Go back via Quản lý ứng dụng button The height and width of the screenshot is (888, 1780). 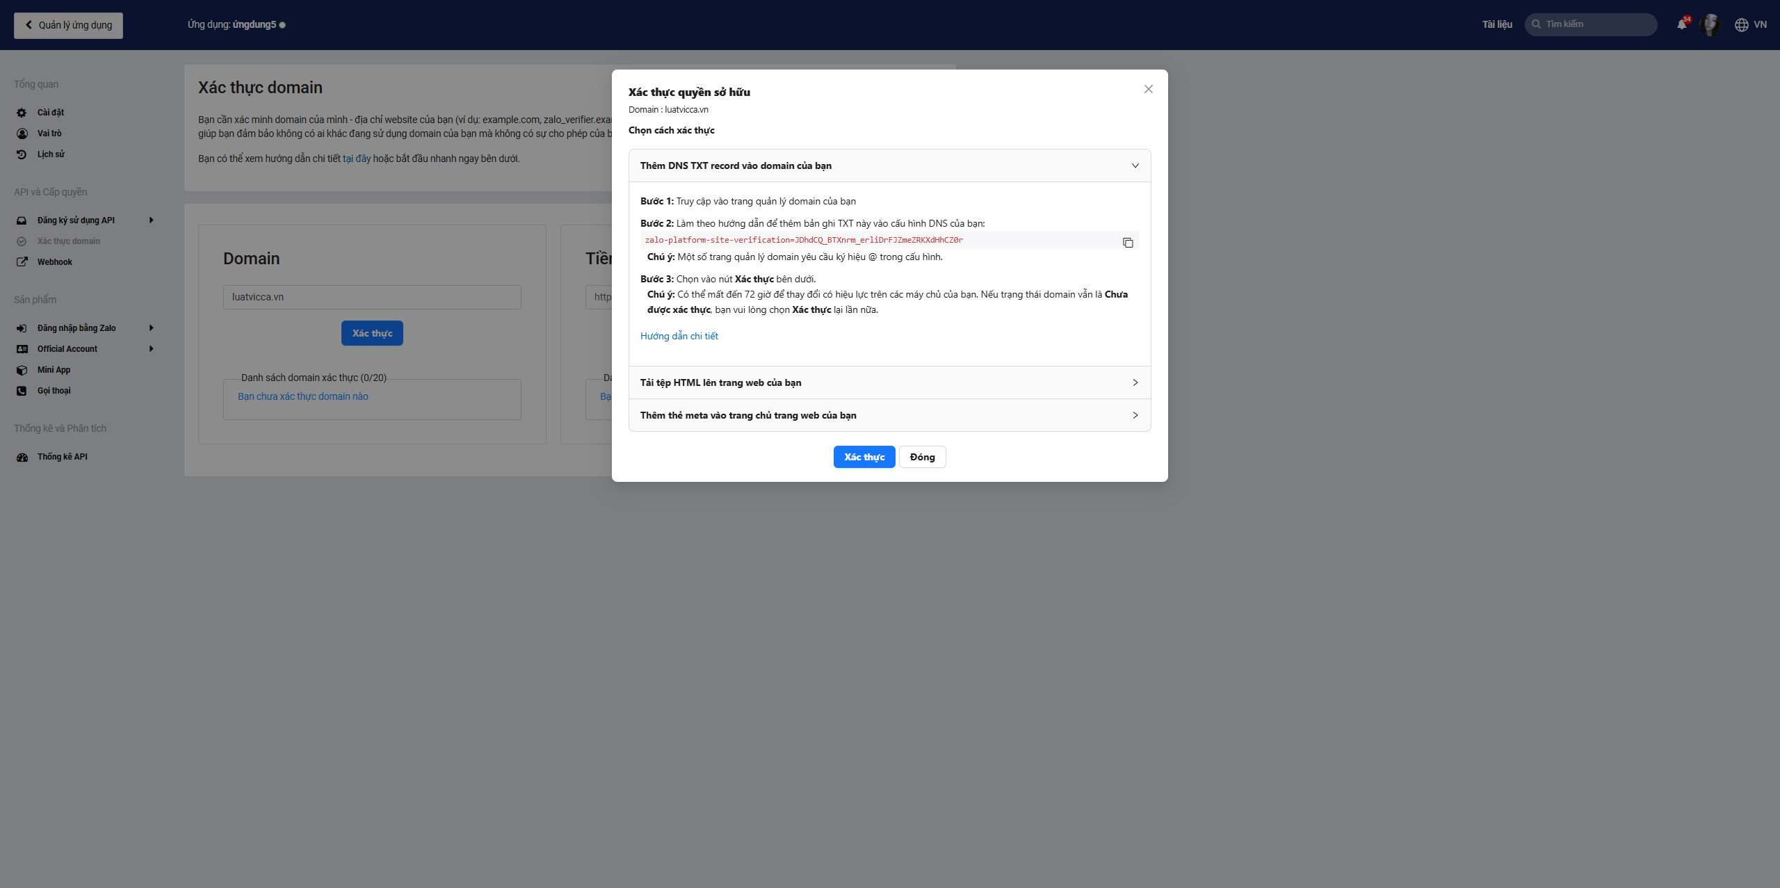[x=68, y=25]
